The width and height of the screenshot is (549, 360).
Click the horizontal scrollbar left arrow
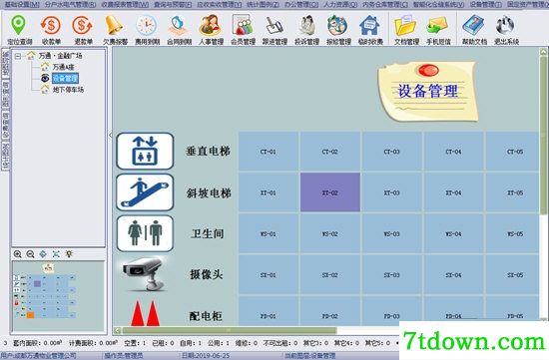coord(118,330)
